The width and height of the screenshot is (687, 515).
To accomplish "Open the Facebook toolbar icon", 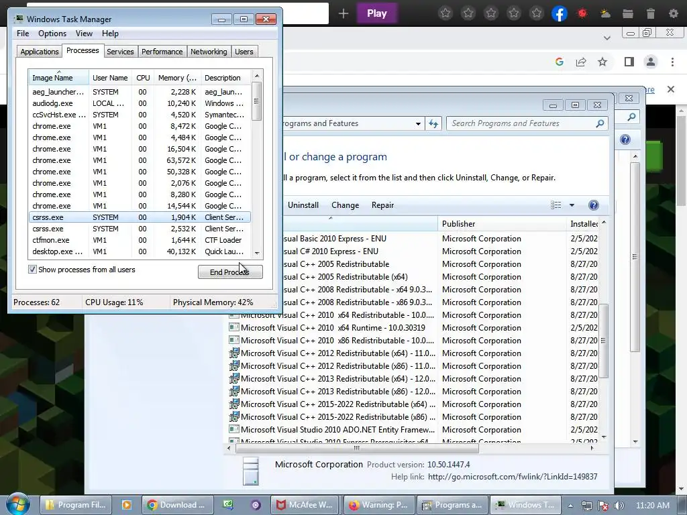I will click(x=559, y=13).
